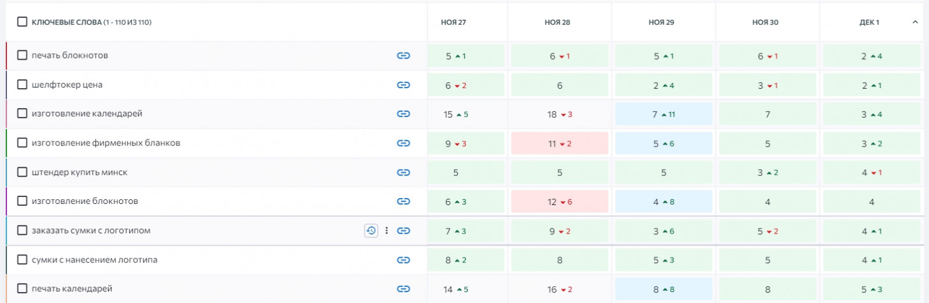The height and width of the screenshot is (303, 929).
Task: Click link icon for шелфтокер цена
Action: 404,85
